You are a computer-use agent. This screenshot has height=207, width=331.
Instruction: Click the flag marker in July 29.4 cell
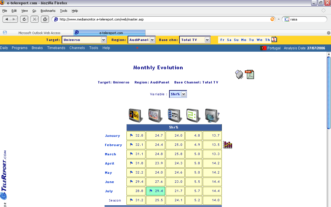tap(151, 191)
